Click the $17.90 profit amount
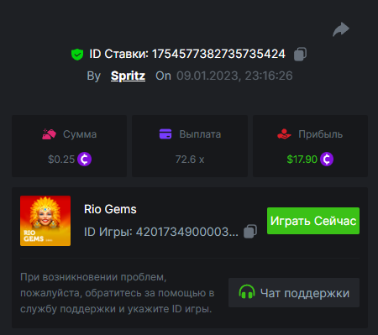 [x=302, y=160]
